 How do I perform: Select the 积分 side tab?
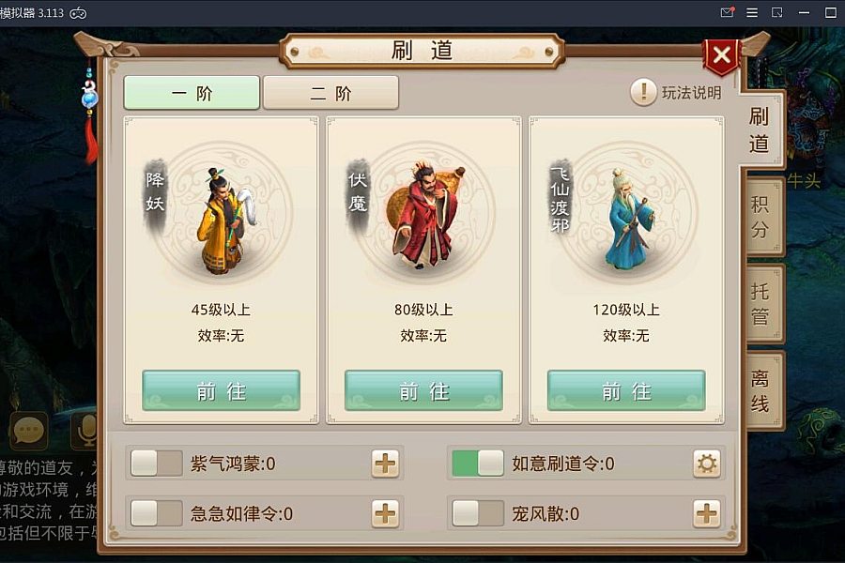click(x=762, y=217)
